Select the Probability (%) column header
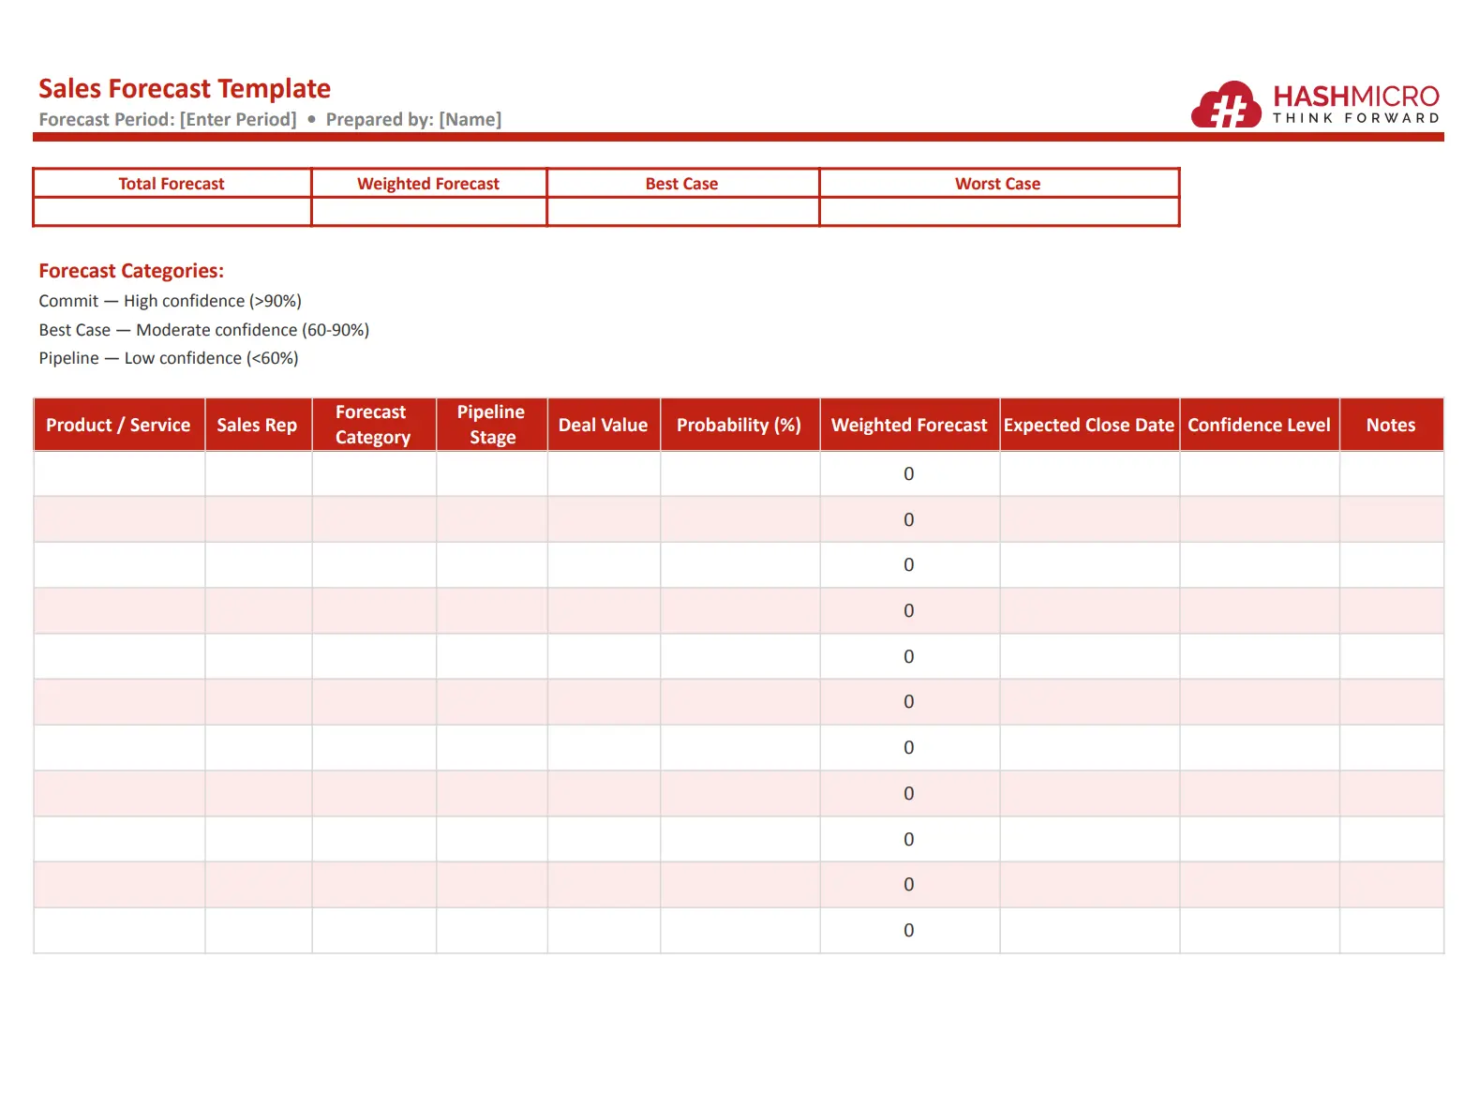Screen dimensions: 1479x1108 tap(739, 425)
